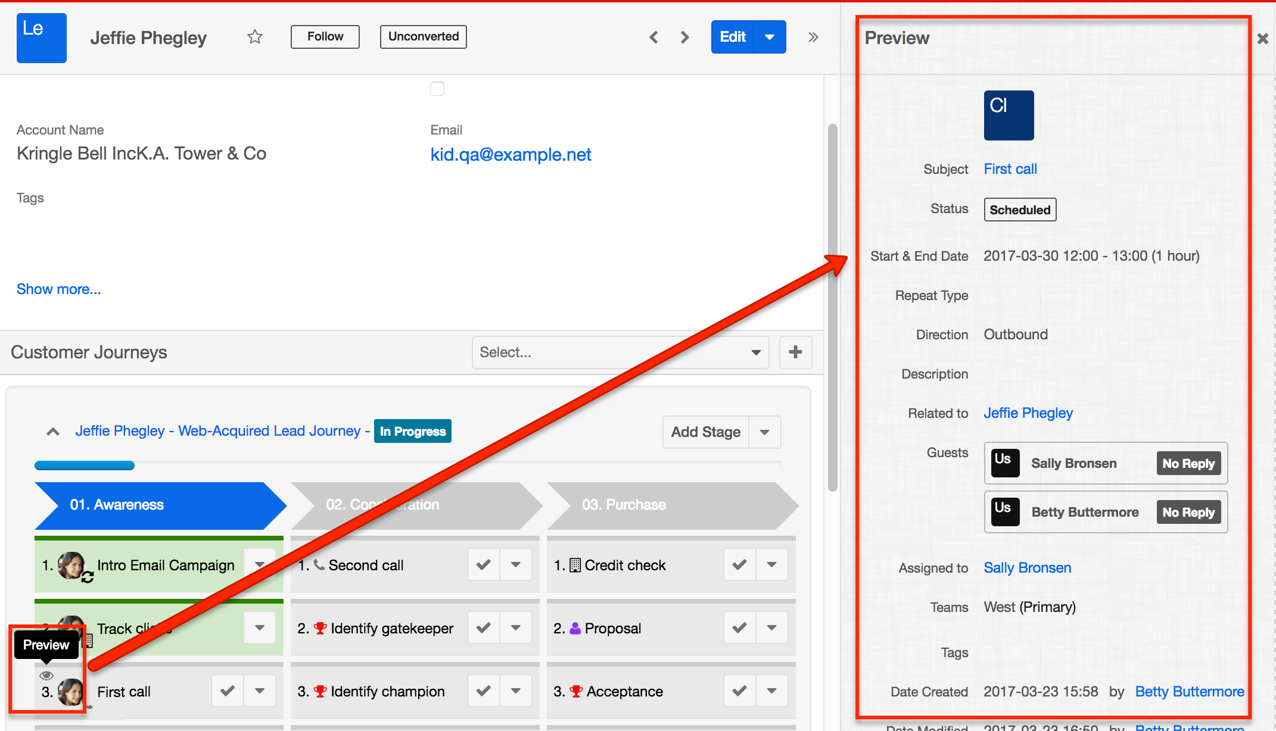Mark Proposal task as complete
Image resolution: width=1276 pixels, height=731 pixels.
(x=739, y=627)
